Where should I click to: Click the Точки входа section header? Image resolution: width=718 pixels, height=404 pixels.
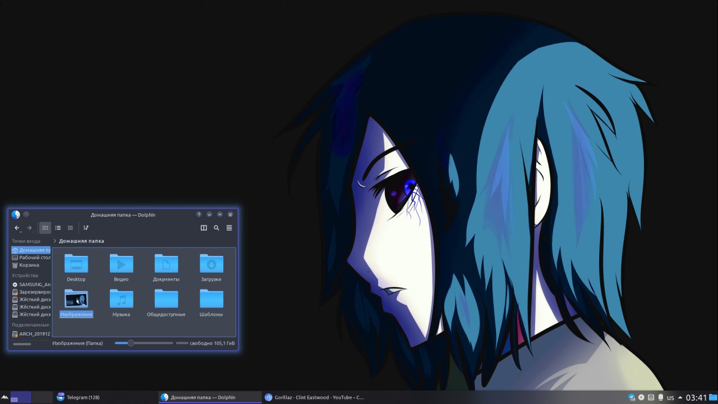pos(26,241)
